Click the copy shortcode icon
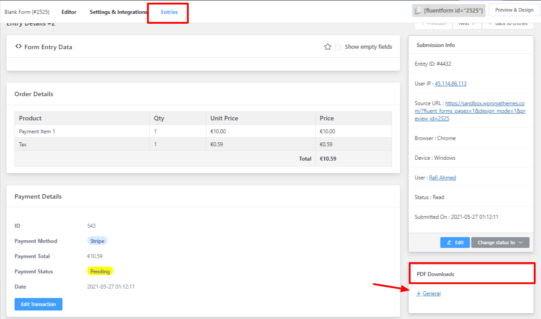541x319 pixels. [x=418, y=11]
